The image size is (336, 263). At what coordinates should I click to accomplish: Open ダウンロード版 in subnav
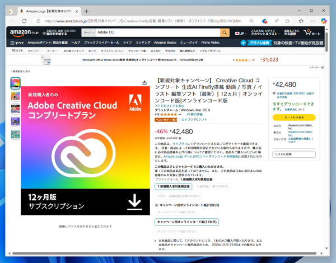point(137,51)
